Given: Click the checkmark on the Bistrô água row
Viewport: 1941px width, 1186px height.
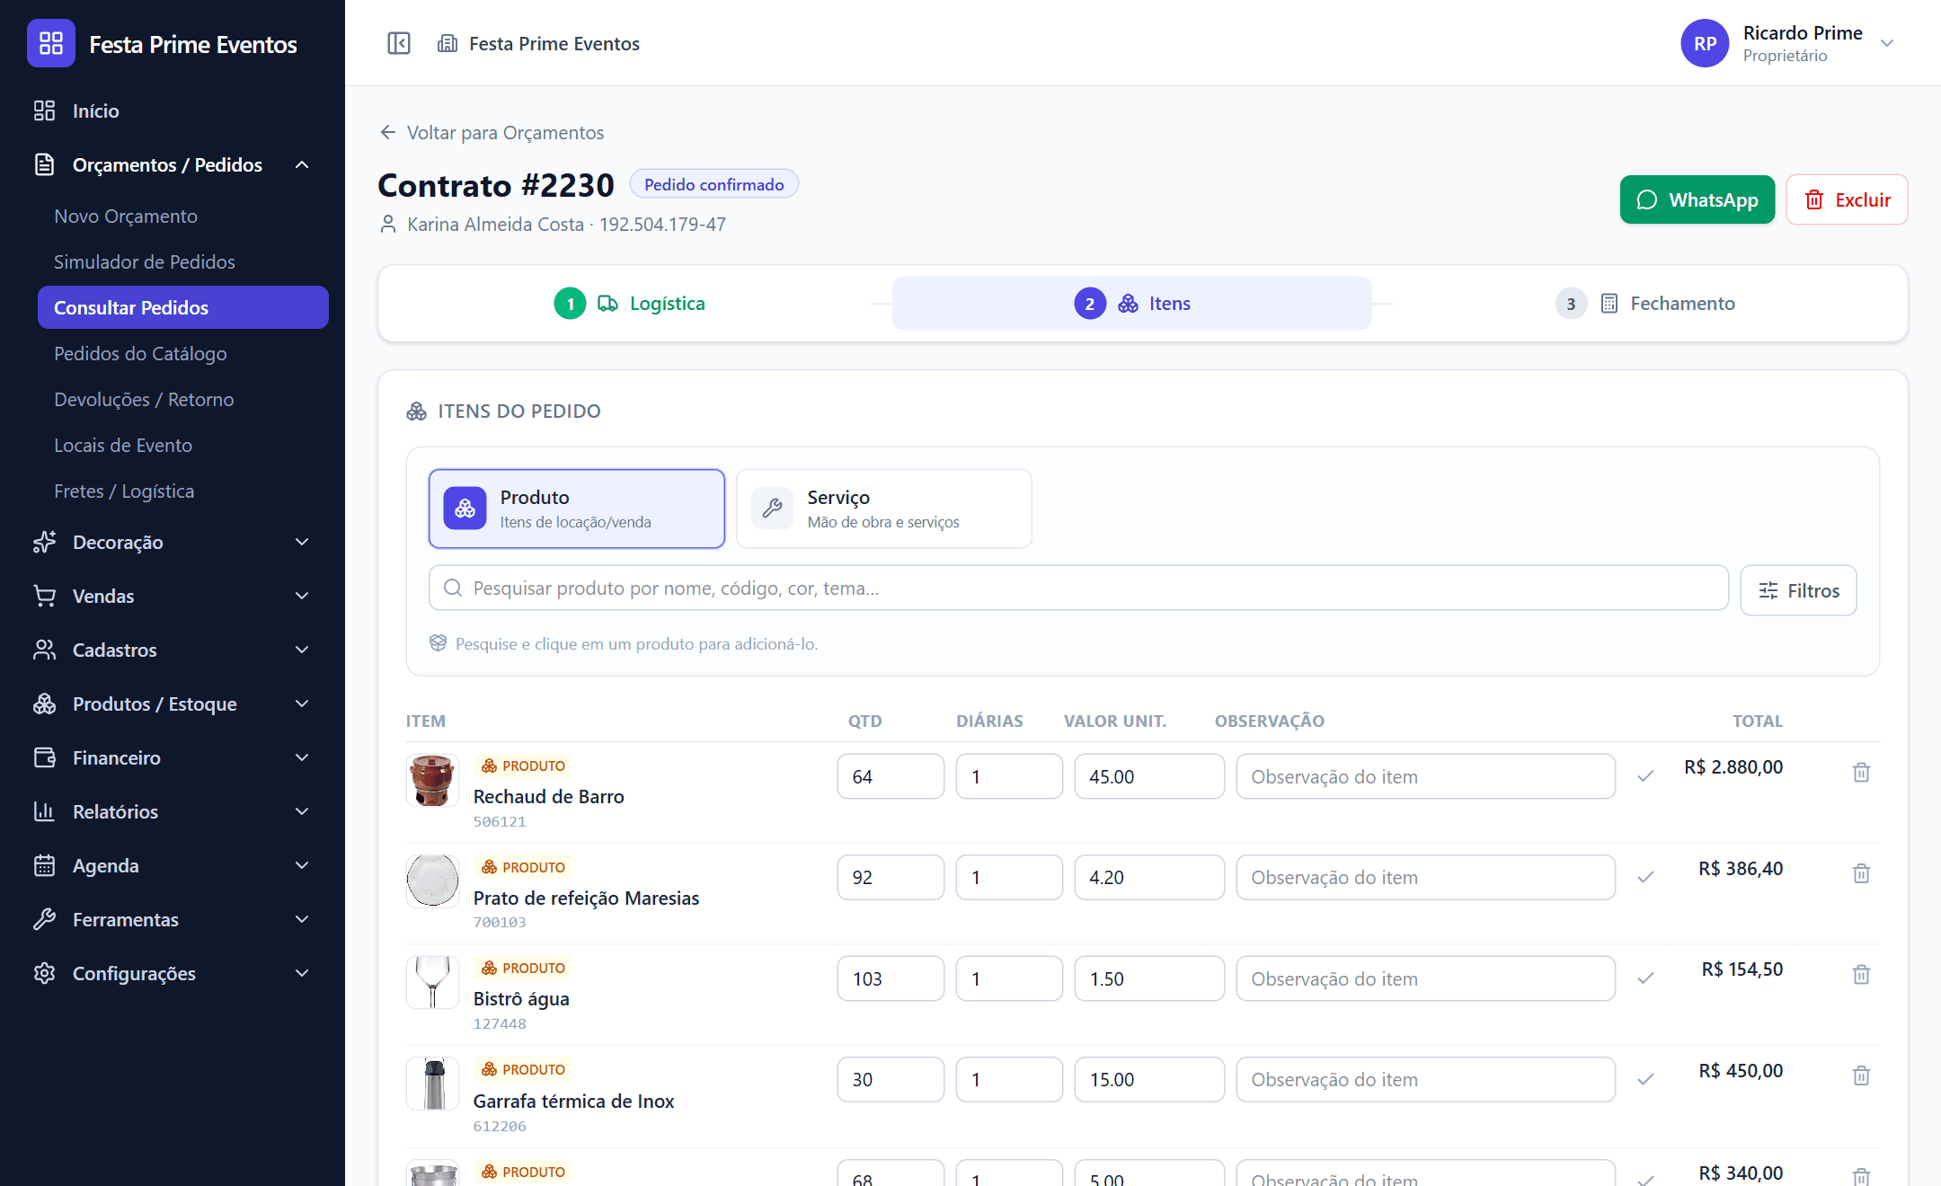Looking at the screenshot, I should pos(1645,978).
